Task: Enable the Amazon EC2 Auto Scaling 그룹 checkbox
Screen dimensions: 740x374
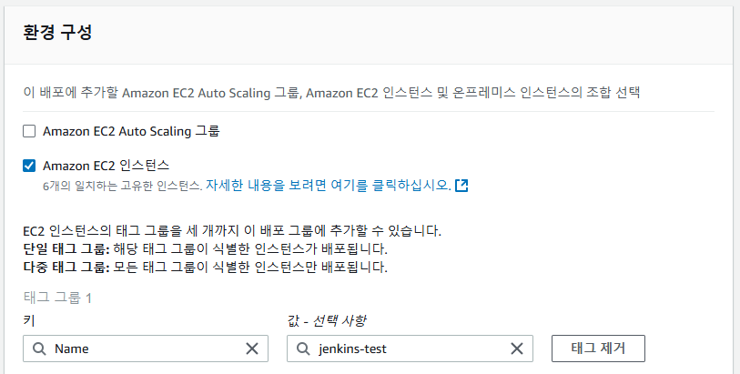Action: tap(29, 131)
